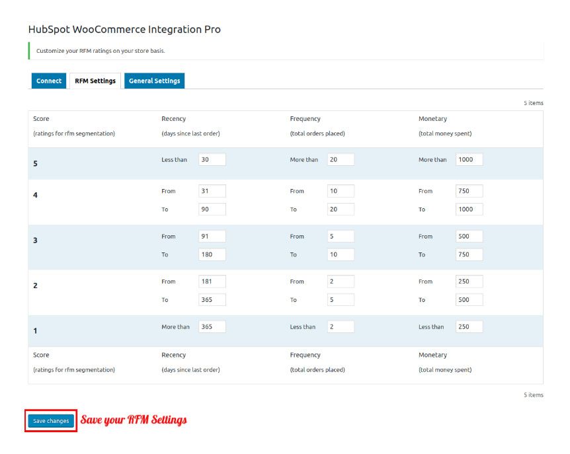Select score row number 1 label
Viewport: 570px width, 454px height.
tap(35, 331)
